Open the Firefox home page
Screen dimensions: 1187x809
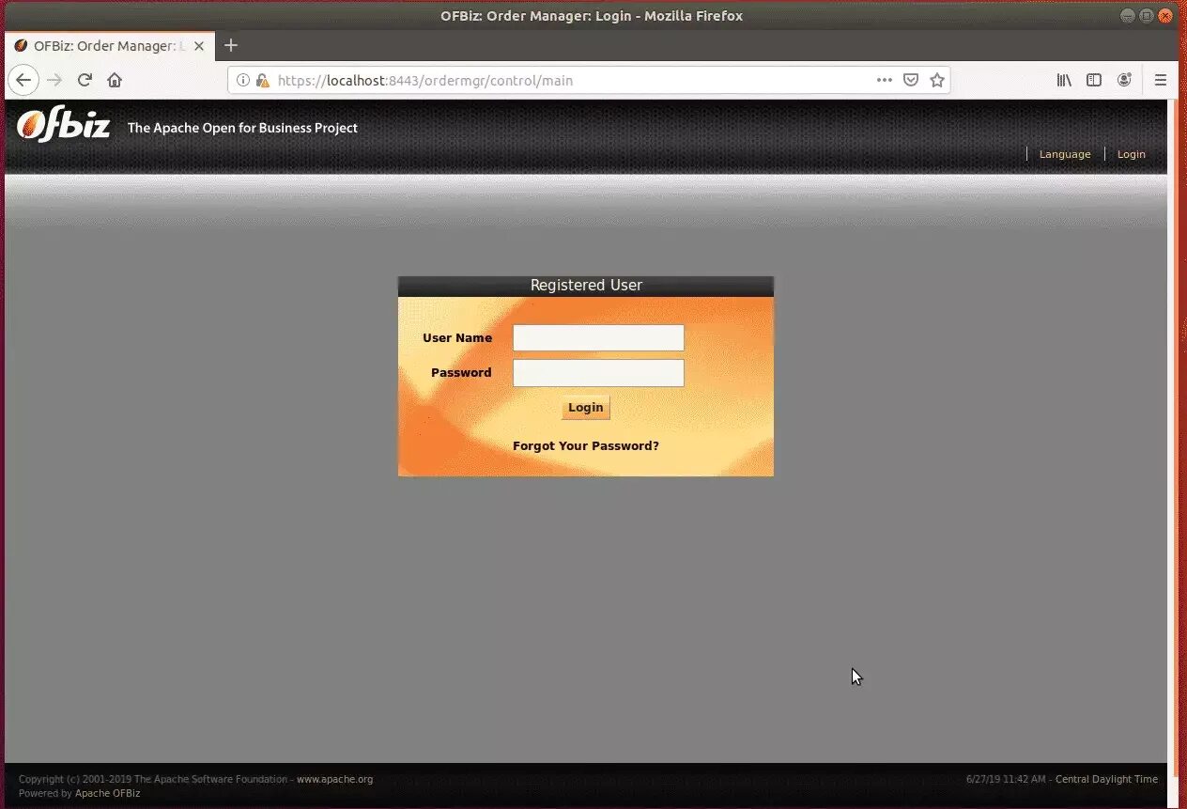115,80
